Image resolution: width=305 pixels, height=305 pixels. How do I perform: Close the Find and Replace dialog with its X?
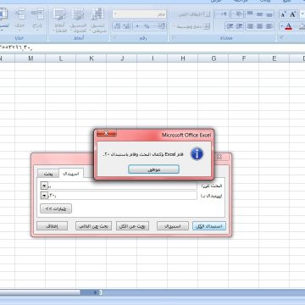pos(219,157)
